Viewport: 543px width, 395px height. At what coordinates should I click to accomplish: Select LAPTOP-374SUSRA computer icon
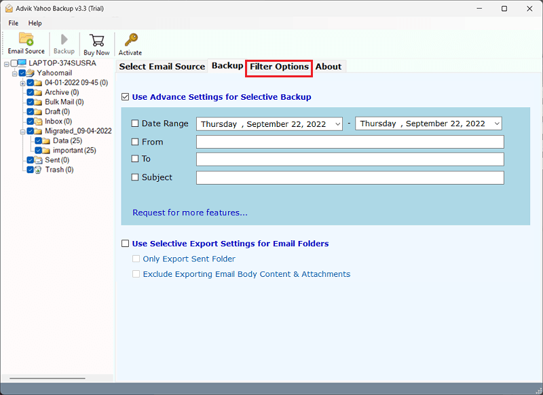point(22,63)
